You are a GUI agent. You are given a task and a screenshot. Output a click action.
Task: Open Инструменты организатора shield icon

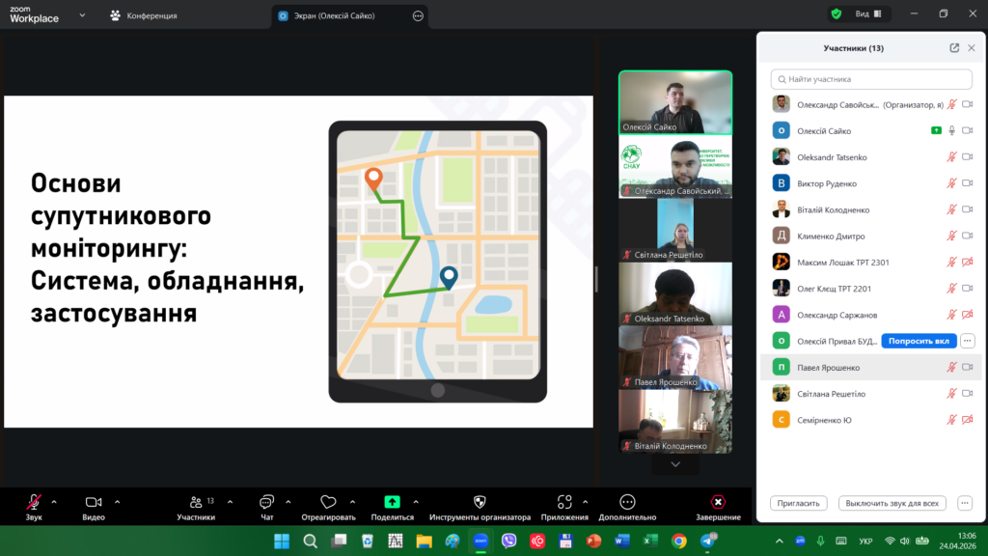tap(480, 502)
